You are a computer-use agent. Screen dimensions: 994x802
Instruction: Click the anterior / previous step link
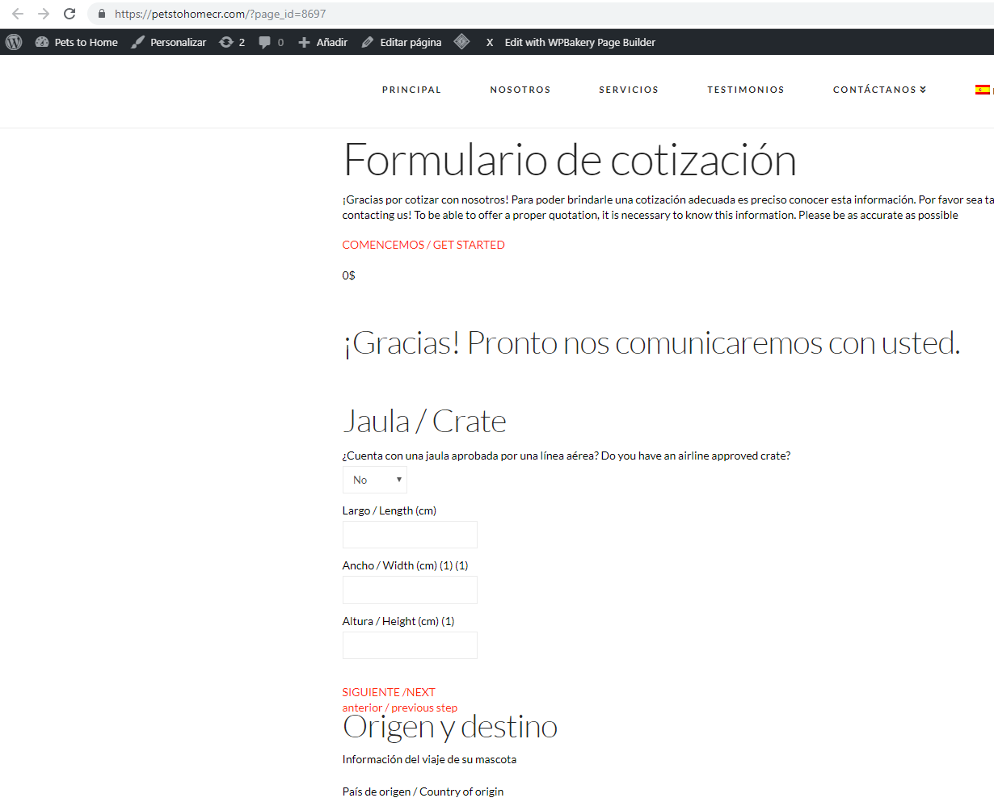click(400, 708)
